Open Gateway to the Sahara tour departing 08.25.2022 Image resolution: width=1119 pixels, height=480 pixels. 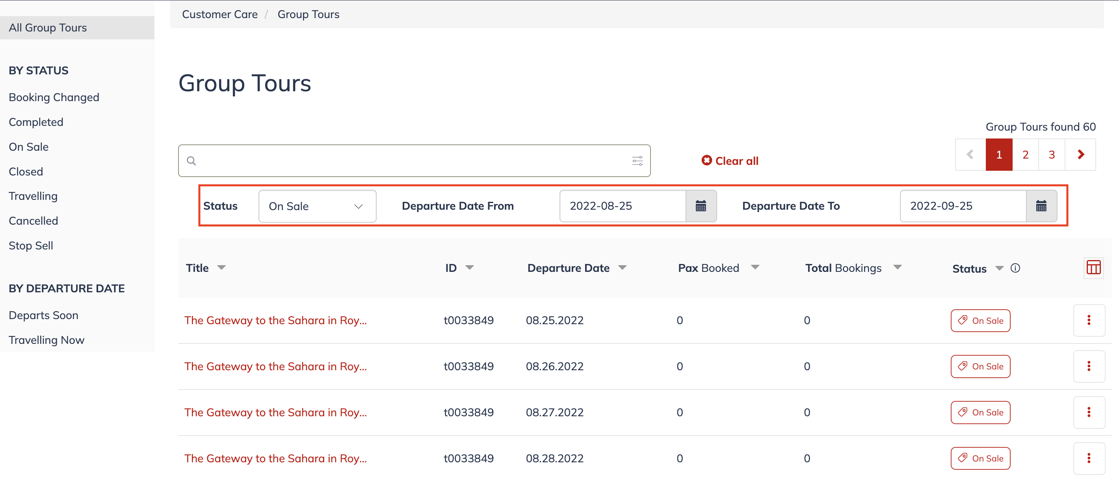pos(275,320)
